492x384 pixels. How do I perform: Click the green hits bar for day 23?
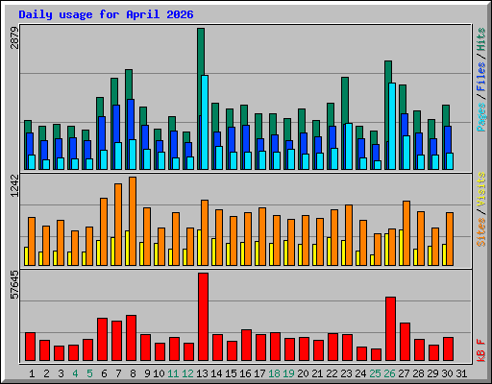click(345, 100)
